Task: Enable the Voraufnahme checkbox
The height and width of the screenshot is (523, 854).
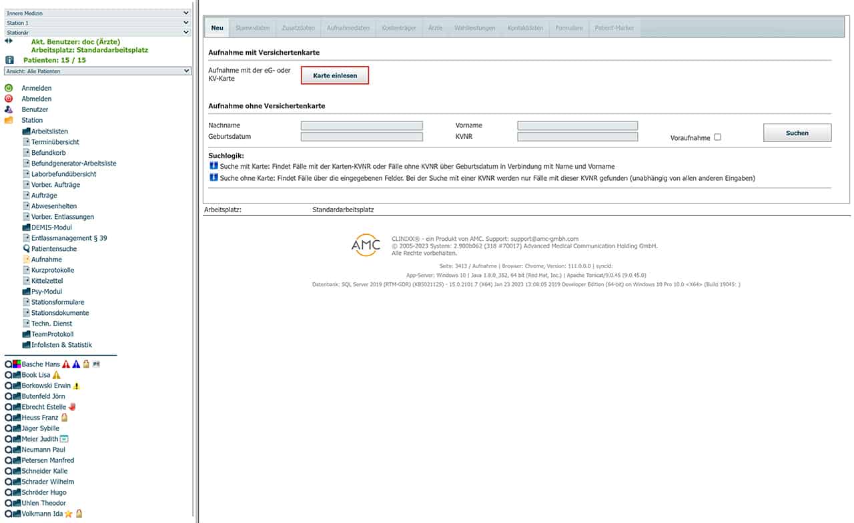Action: coord(717,137)
